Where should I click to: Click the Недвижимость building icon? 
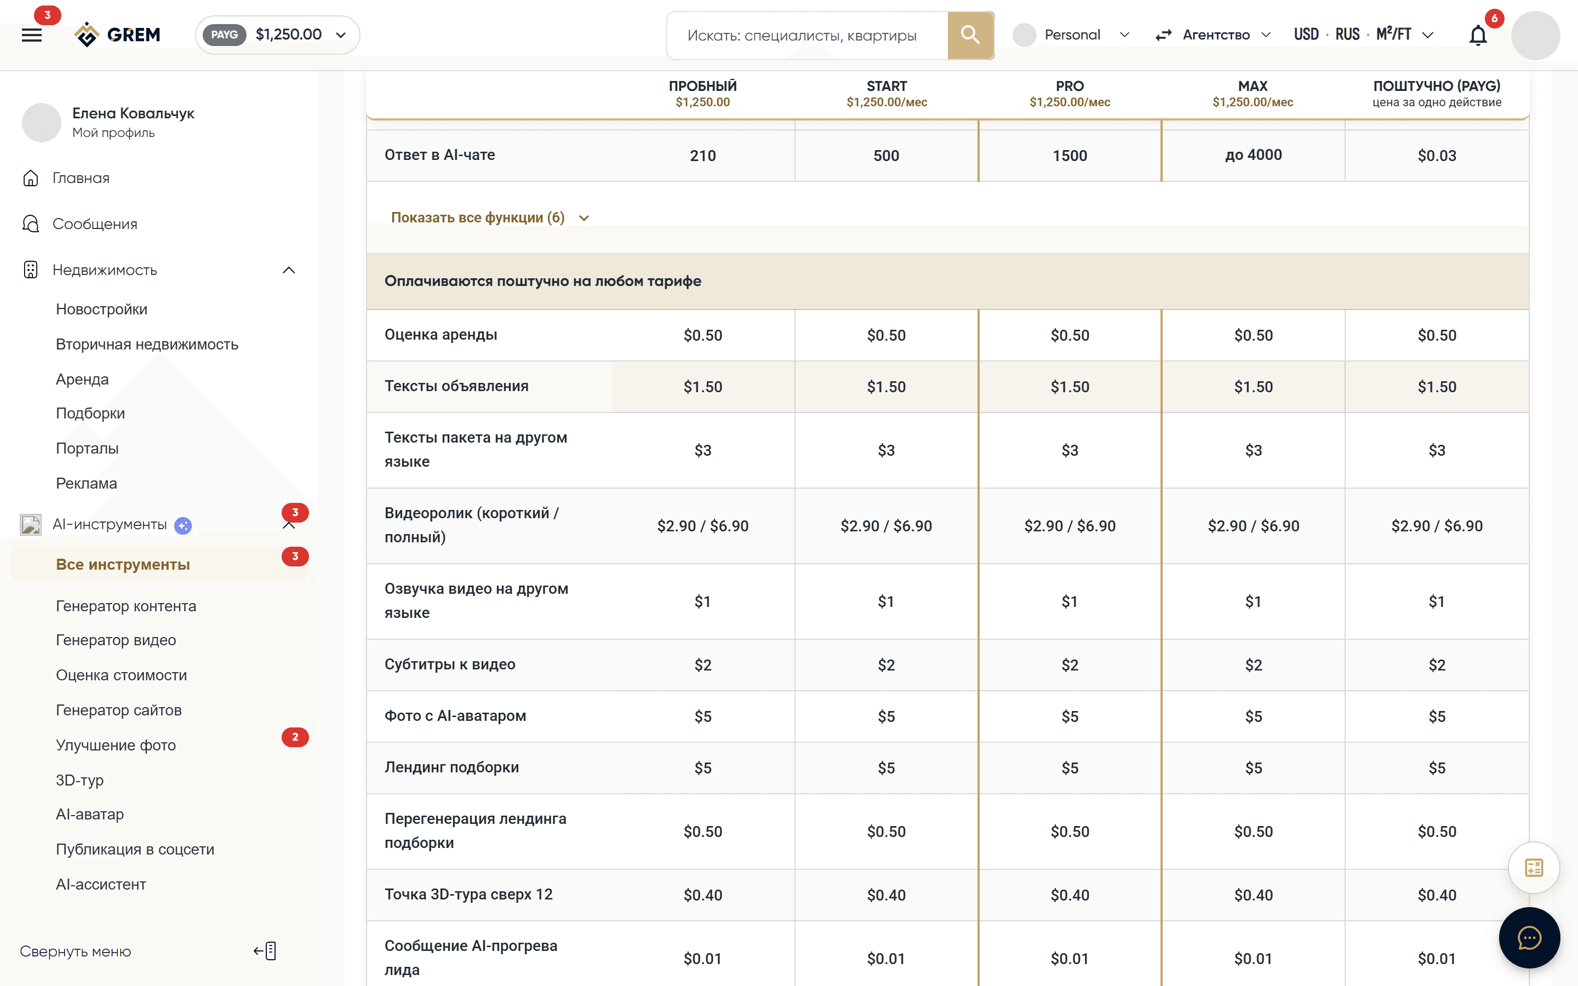click(x=31, y=270)
